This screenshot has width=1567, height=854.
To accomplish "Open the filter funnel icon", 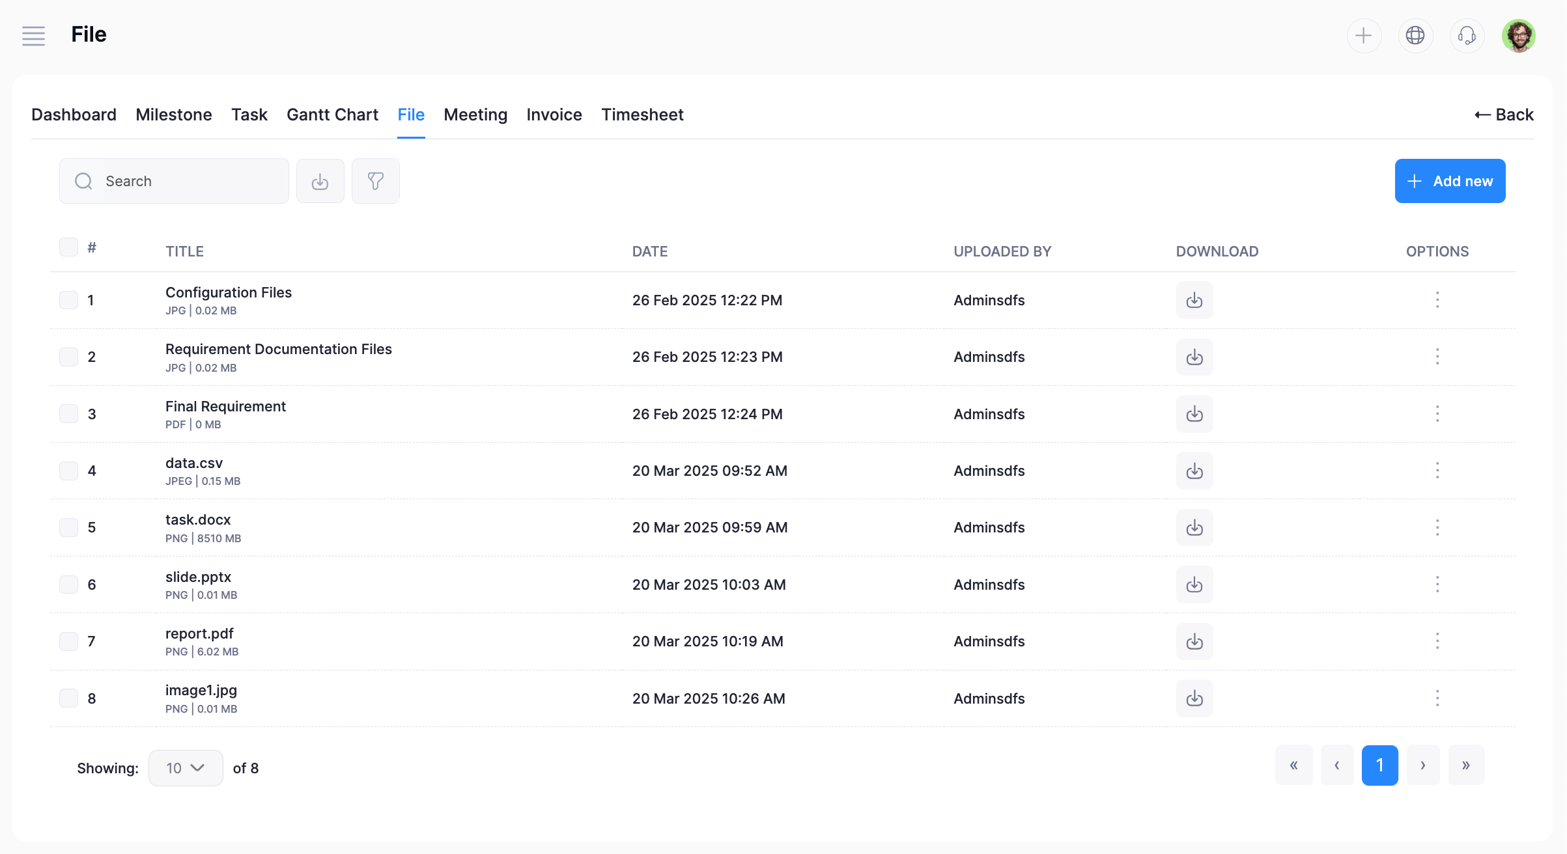I will [376, 181].
